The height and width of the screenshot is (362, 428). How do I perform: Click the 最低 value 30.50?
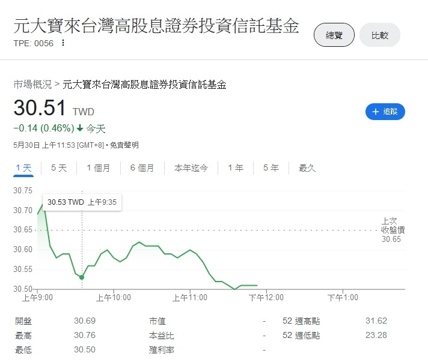pos(85,350)
